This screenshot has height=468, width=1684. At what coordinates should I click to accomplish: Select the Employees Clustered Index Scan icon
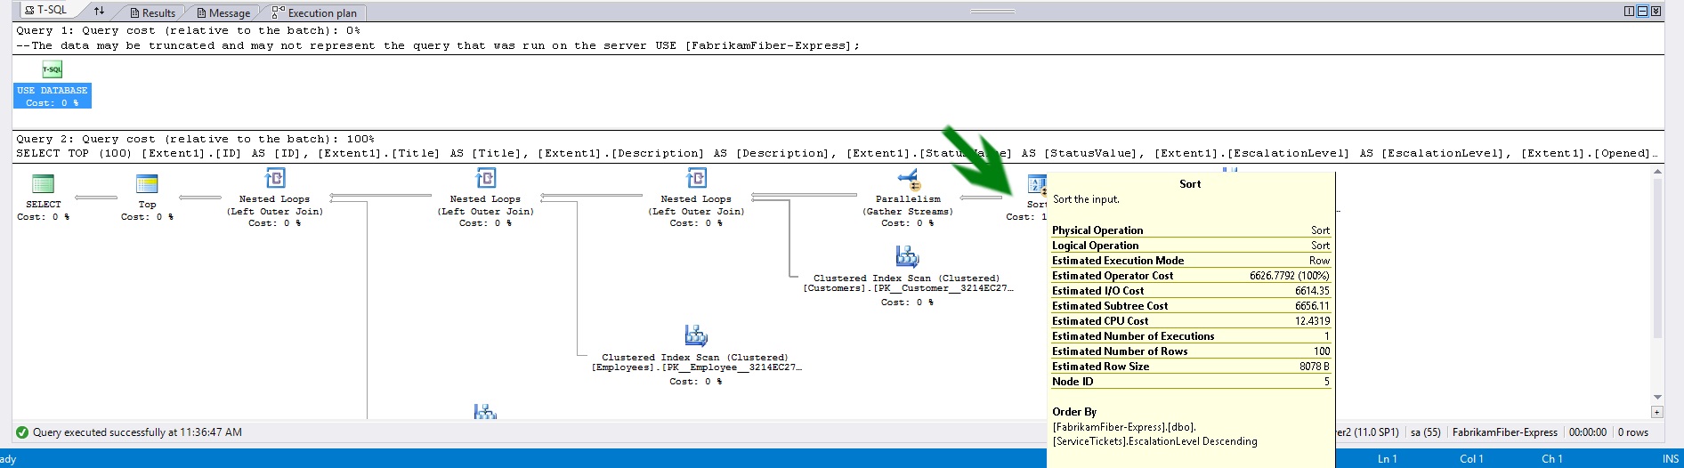[696, 336]
